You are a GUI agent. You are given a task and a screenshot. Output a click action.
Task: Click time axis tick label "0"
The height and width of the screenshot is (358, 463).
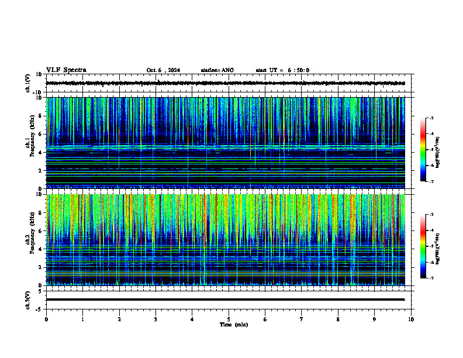coord(46,319)
